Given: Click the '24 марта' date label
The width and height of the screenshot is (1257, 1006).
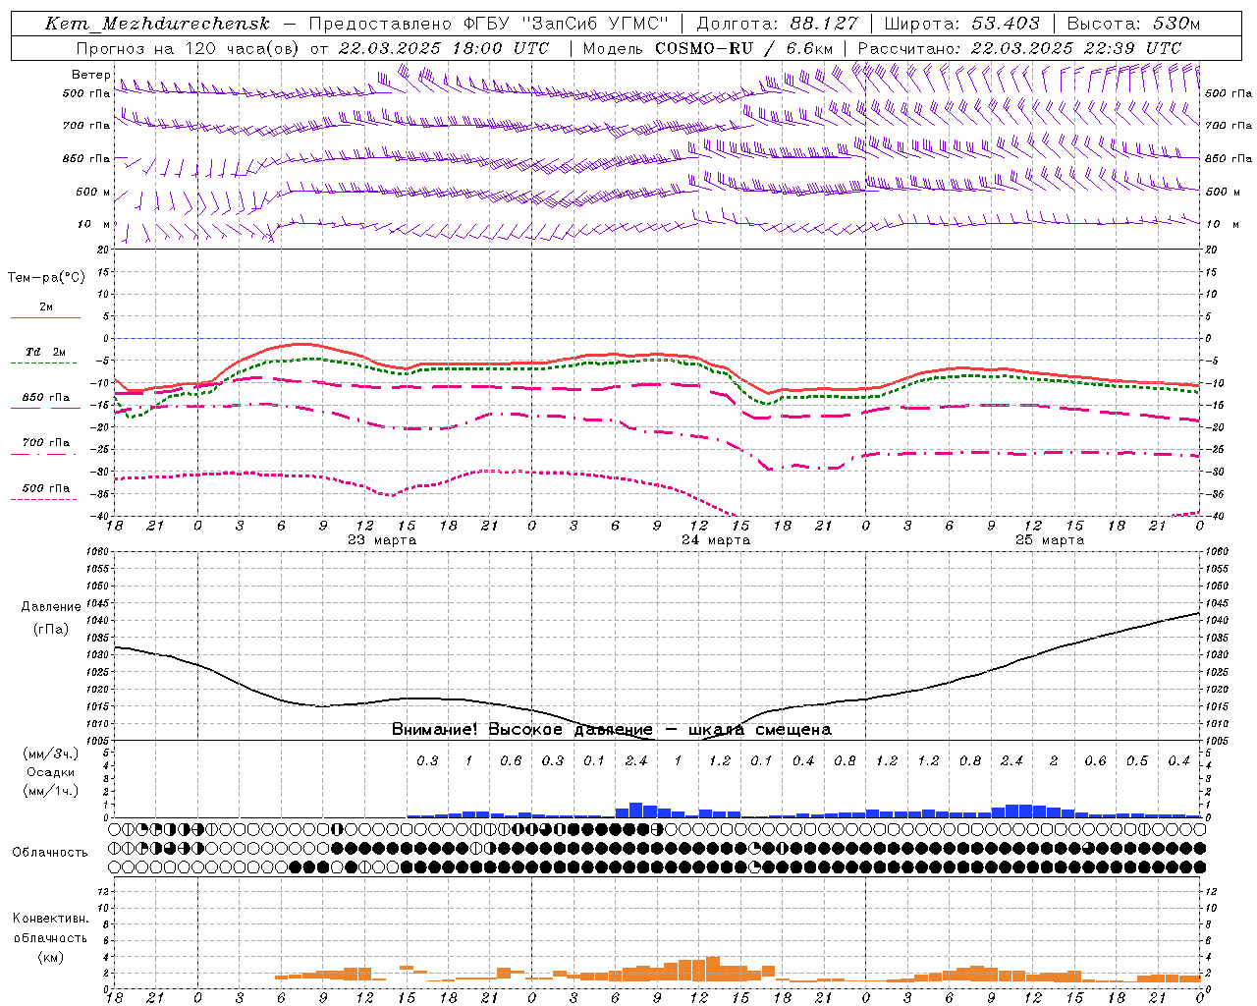Looking at the screenshot, I should (x=716, y=540).
